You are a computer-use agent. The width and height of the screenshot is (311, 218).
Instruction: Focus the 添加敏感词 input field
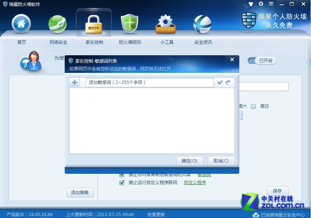point(150,83)
